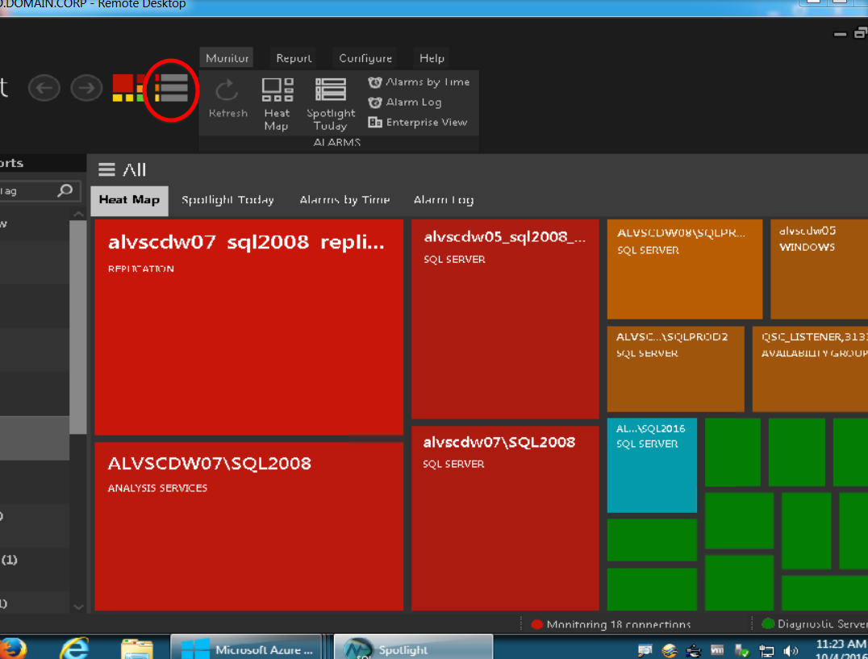
Task: Click the alarm list view icon
Action: 172,89
